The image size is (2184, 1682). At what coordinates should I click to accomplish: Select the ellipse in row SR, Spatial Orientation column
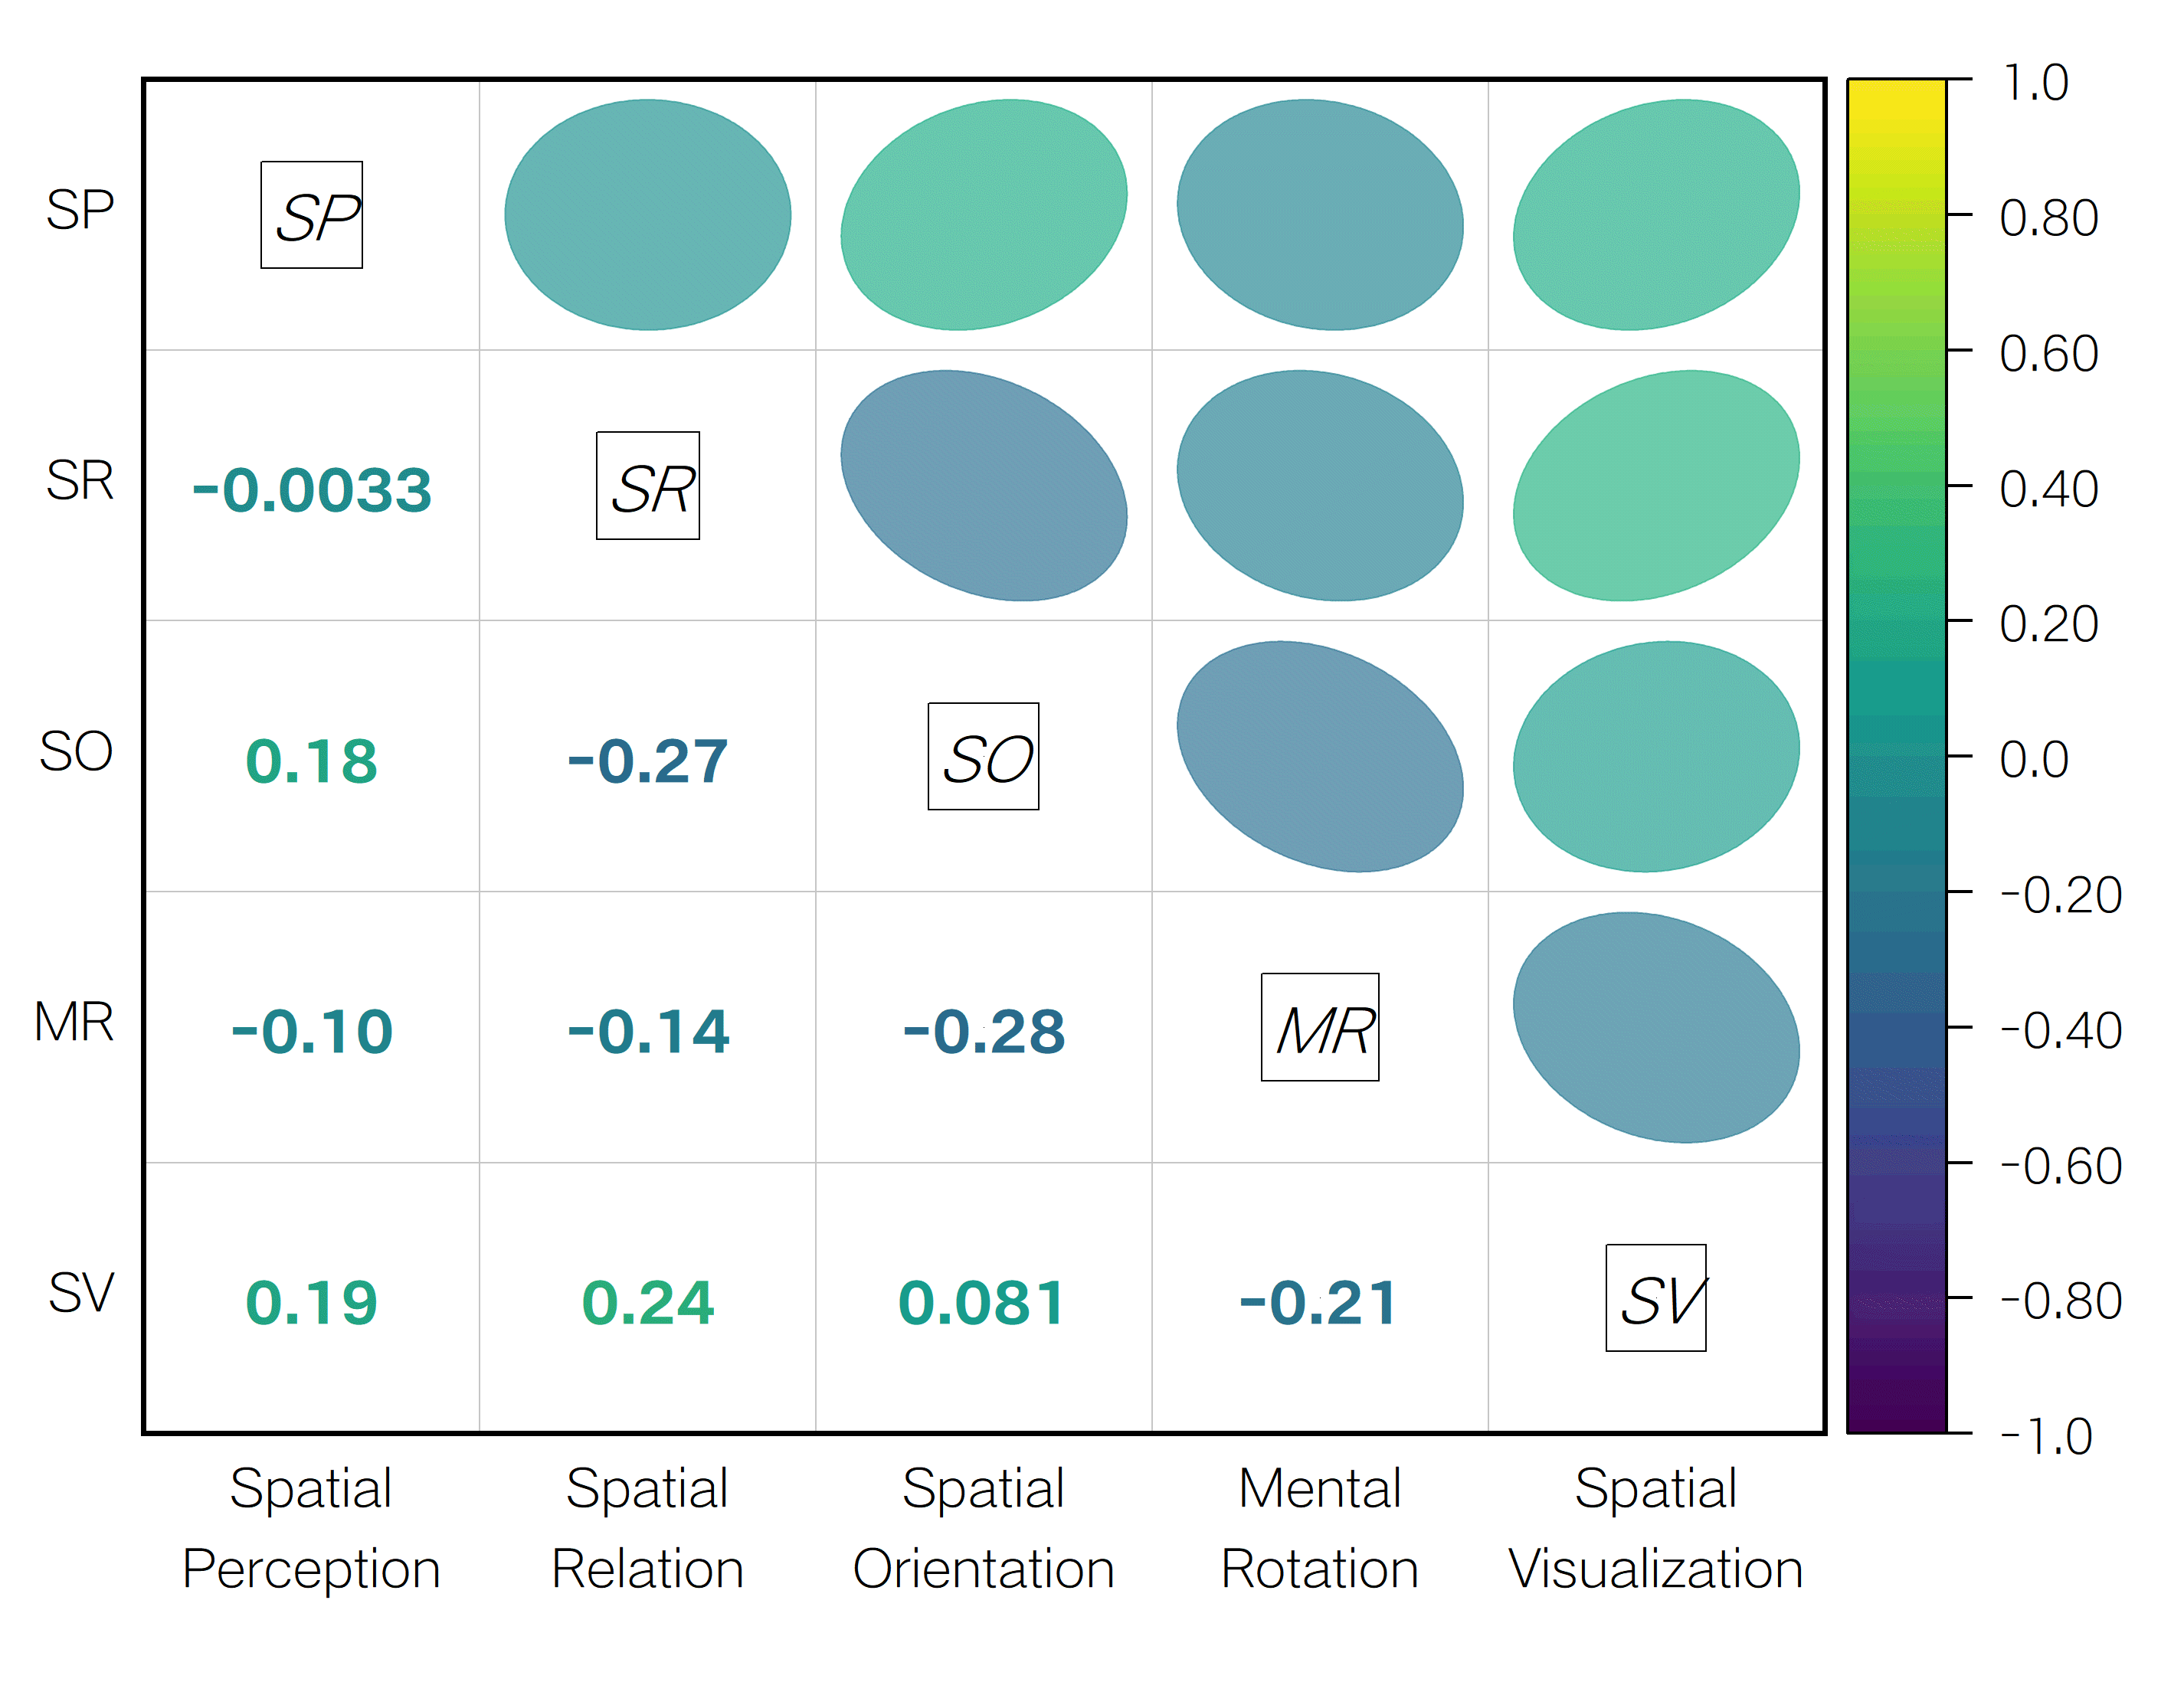click(x=984, y=486)
